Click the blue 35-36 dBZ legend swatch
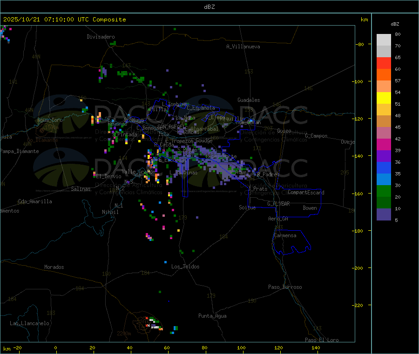 click(384, 167)
